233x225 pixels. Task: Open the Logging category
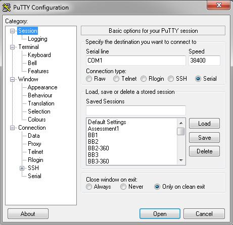pos(37,39)
